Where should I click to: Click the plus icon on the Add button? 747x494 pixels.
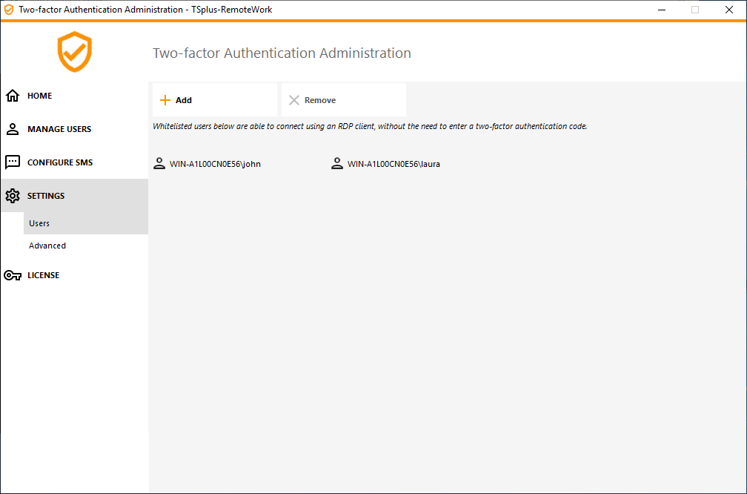[165, 99]
